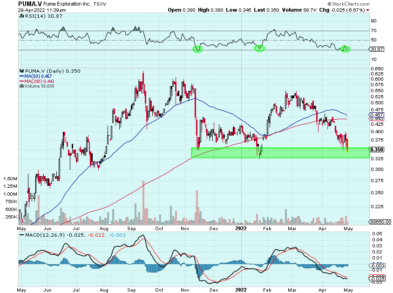The width and height of the screenshot is (393, 293).
Task: Click the Nov label under the price chart
Action: tap(185, 229)
